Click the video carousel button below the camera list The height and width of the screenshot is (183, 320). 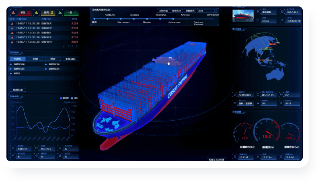[x=18, y=90]
